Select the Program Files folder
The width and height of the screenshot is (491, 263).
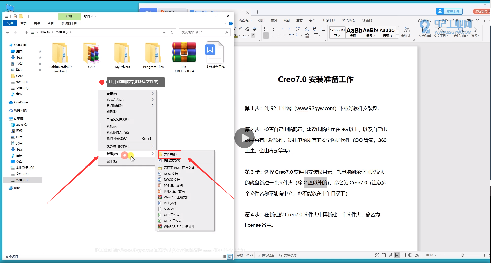(x=153, y=53)
